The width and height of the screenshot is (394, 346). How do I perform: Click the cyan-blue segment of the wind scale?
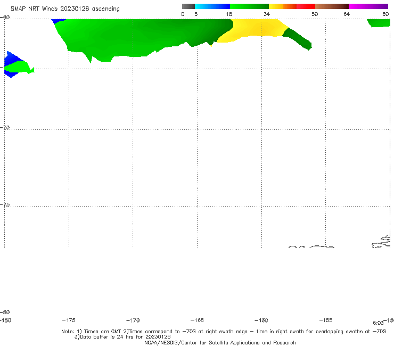coord(212,6)
